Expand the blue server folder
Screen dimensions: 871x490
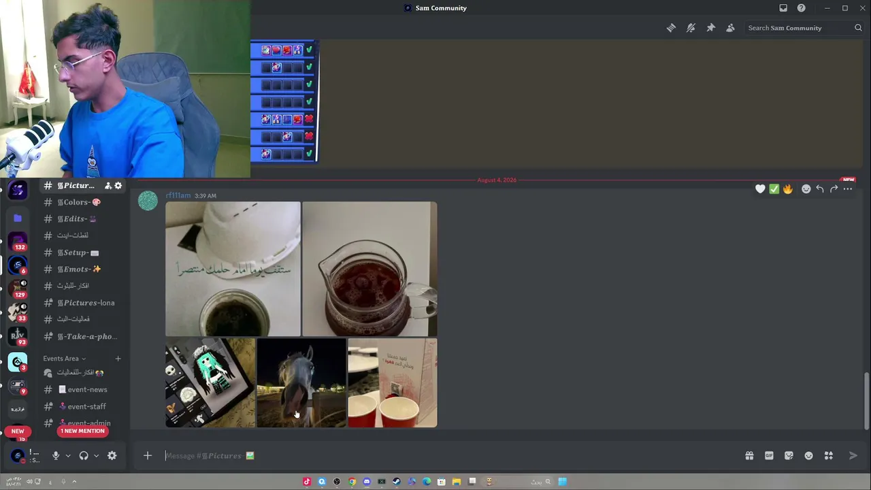(x=18, y=218)
